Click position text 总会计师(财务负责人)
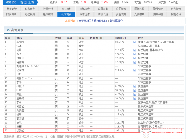The width and height of the screenshot is (187, 139). coord(151,123)
